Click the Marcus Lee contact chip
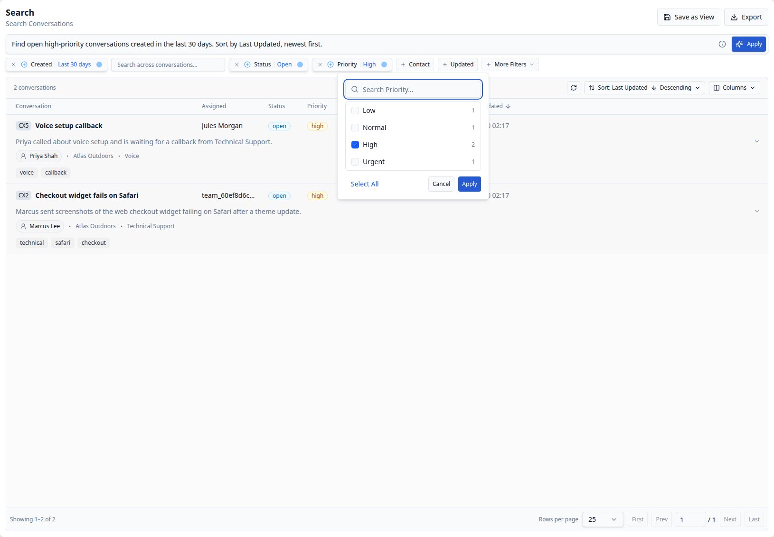774x537 pixels. (40, 226)
